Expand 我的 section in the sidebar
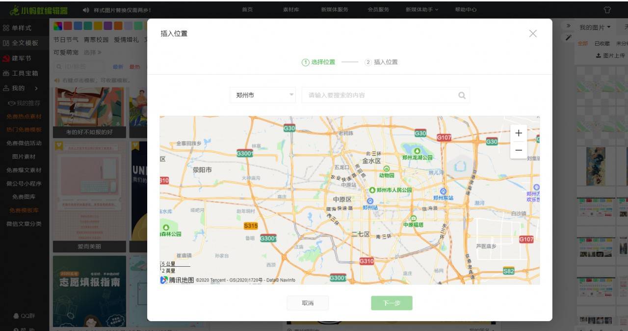This screenshot has height=331, width=628. (x=21, y=88)
